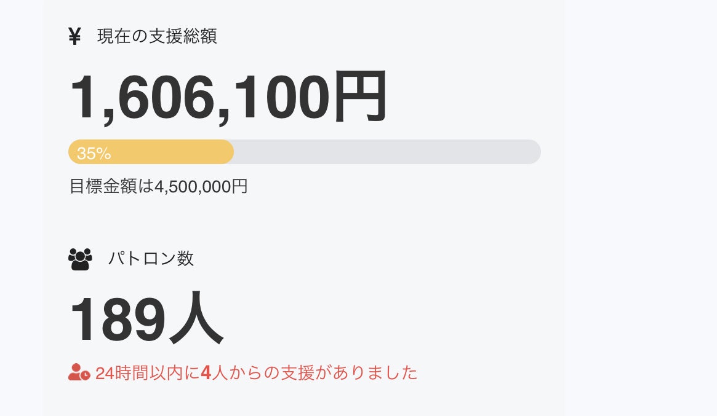This screenshot has height=416, width=717.
Task: Click the yen icon beside 現在の支援総額
Action: click(74, 37)
